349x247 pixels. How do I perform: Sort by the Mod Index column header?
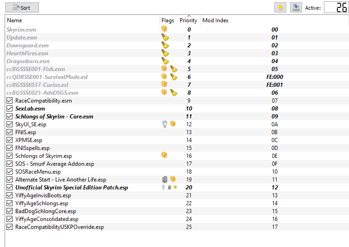tap(215, 20)
